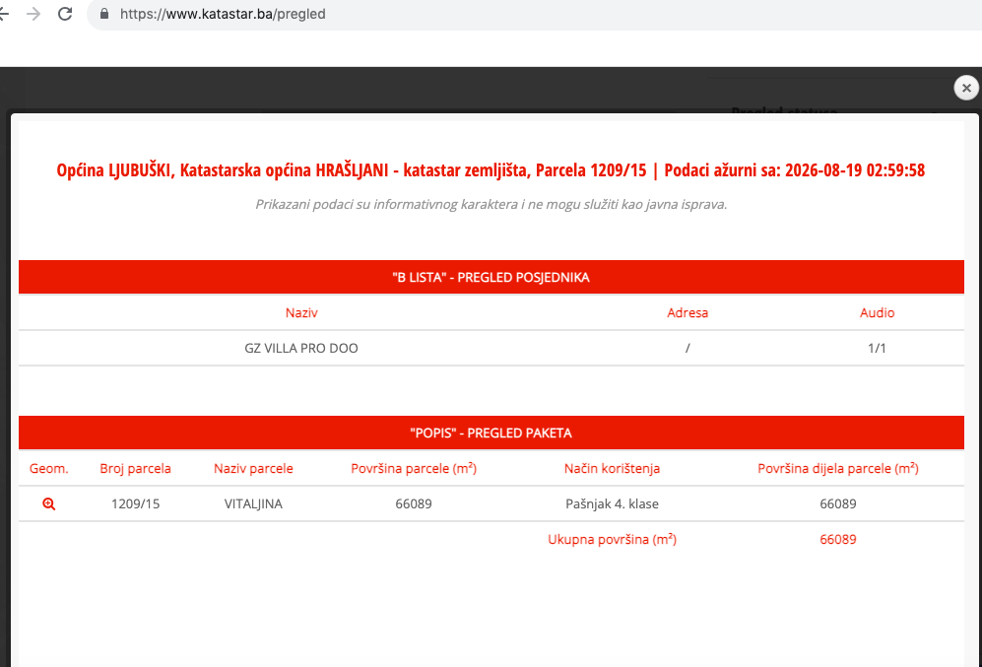The height and width of the screenshot is (667, 982).
Task: Click the '"POPIS" - PREGLED PAKETA' section header
Action: point(491,433)
